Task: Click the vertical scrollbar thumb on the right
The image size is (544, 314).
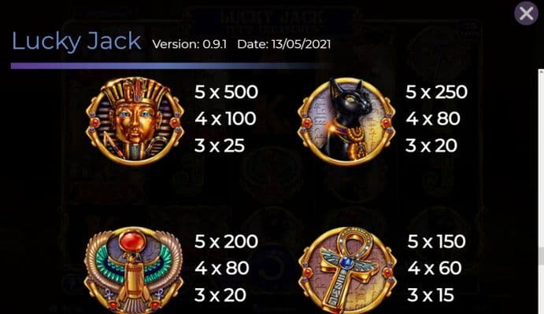Action: coord(541,257)
